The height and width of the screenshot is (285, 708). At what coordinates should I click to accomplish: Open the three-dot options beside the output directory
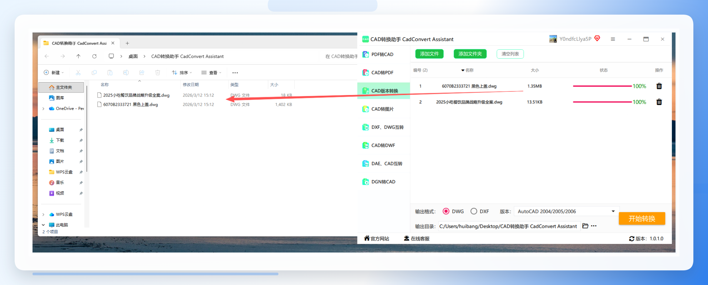(594, 226)
